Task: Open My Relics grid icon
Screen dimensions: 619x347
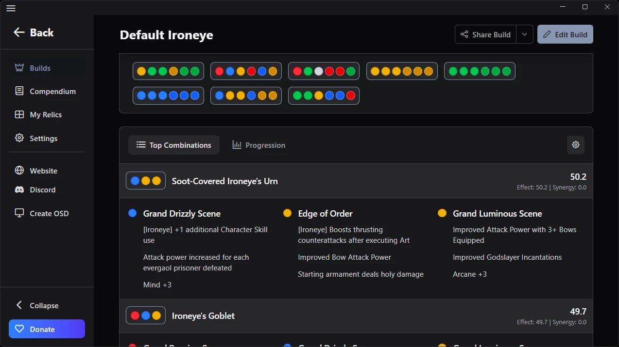Action: 19,114
